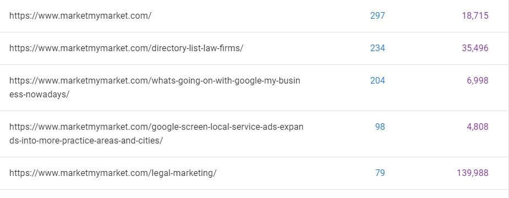Select the 18,715 impressions value

(475, 15)
